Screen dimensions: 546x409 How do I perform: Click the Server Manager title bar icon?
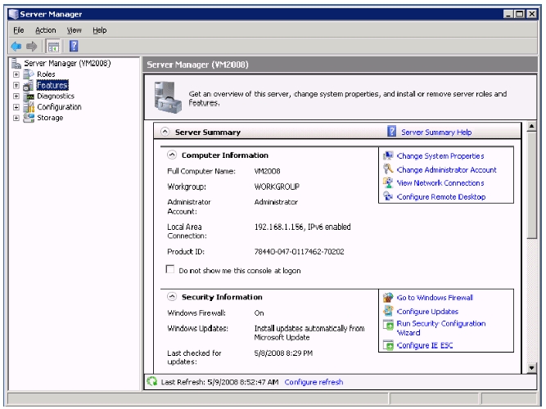pyautogui.click(x=13, y=14)
